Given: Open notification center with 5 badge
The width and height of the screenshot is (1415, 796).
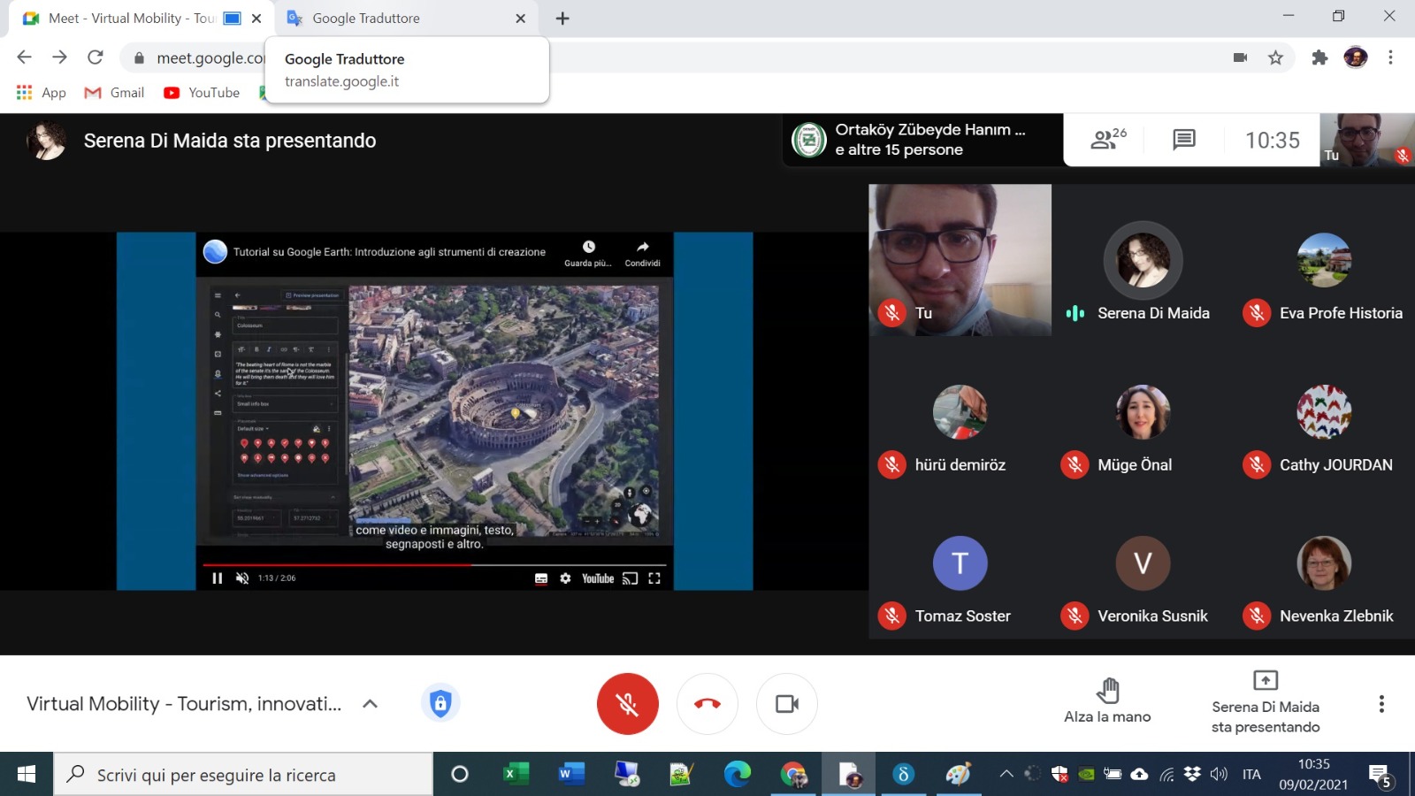Looking at the screenshot, I should [x=1381, y=777].
